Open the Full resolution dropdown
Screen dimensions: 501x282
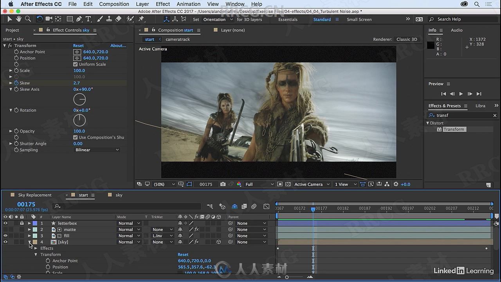tap(260, 184)
